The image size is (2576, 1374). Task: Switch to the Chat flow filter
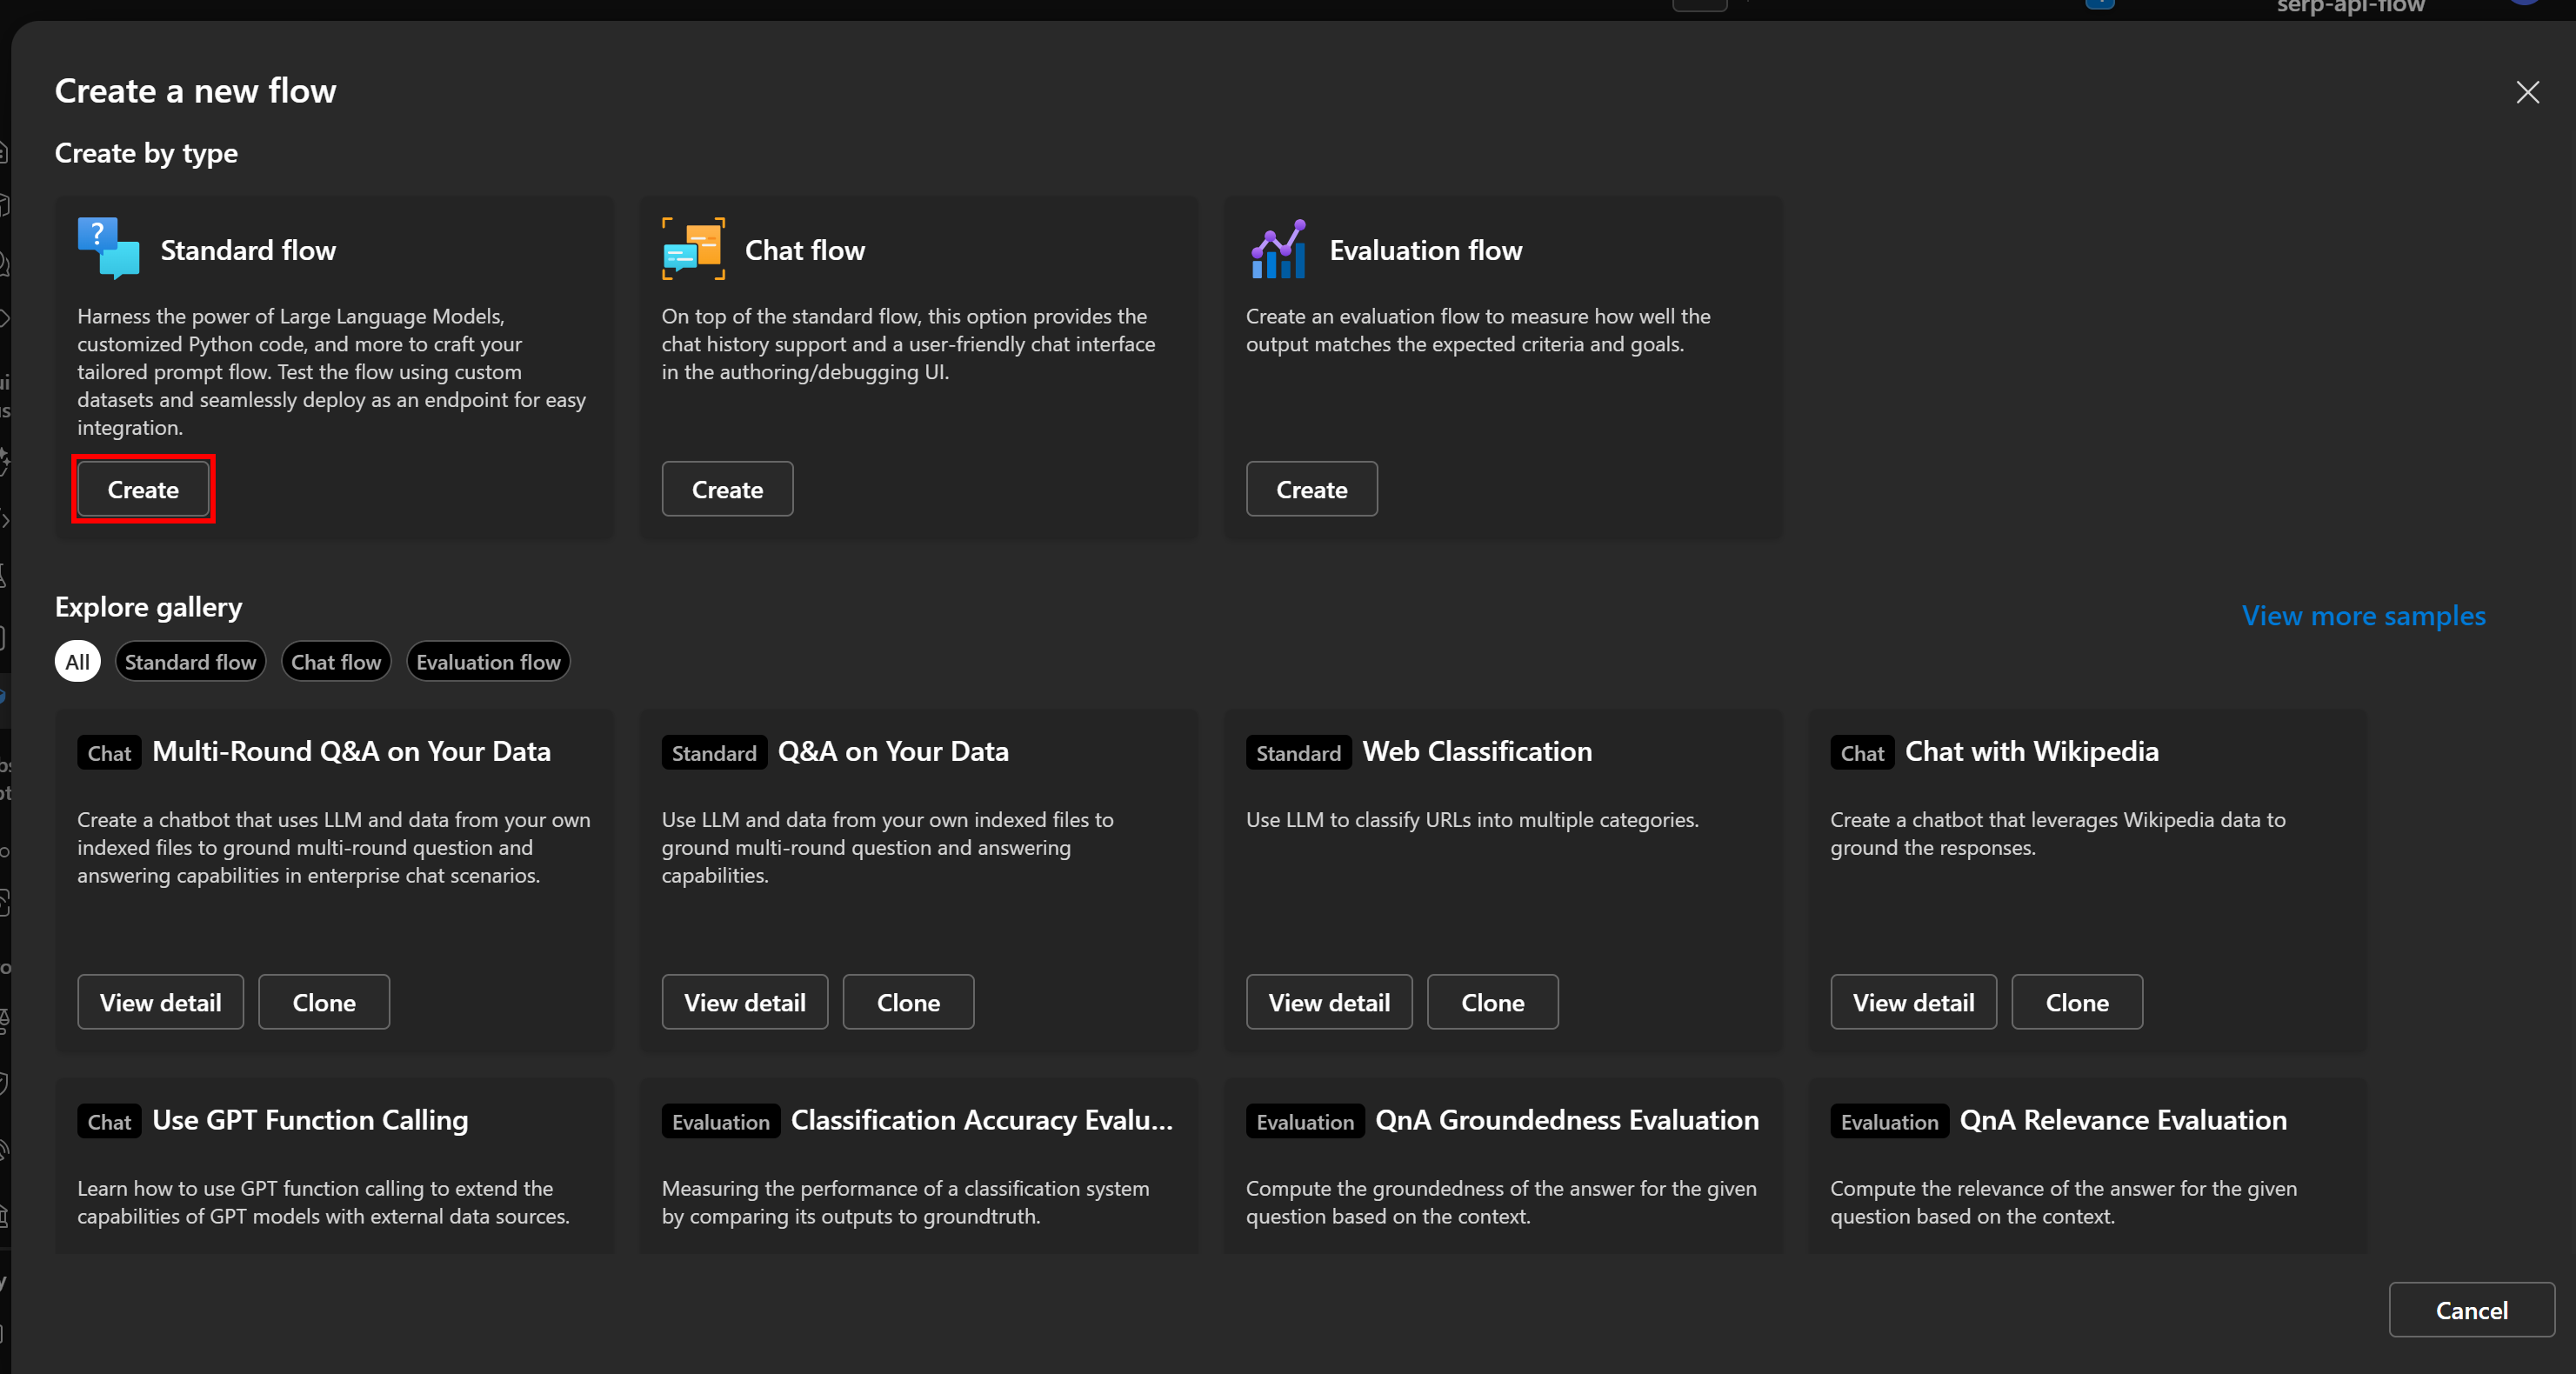coord(336,661)
